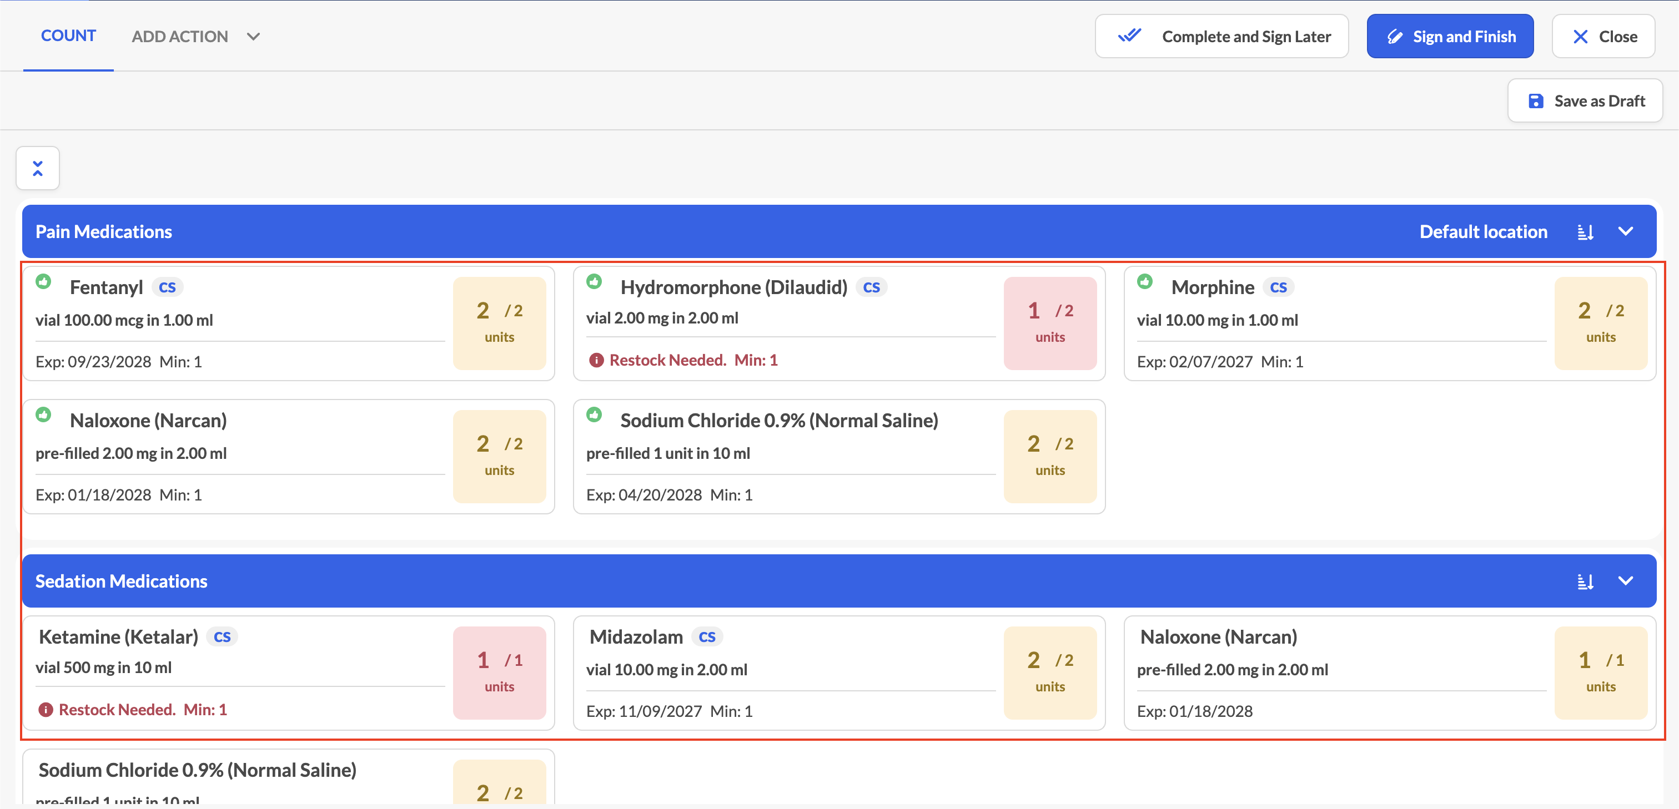Click Morphine expiration 02/07/2027 text
The height and width of the screenshot is (809, 1679).
1195,362
